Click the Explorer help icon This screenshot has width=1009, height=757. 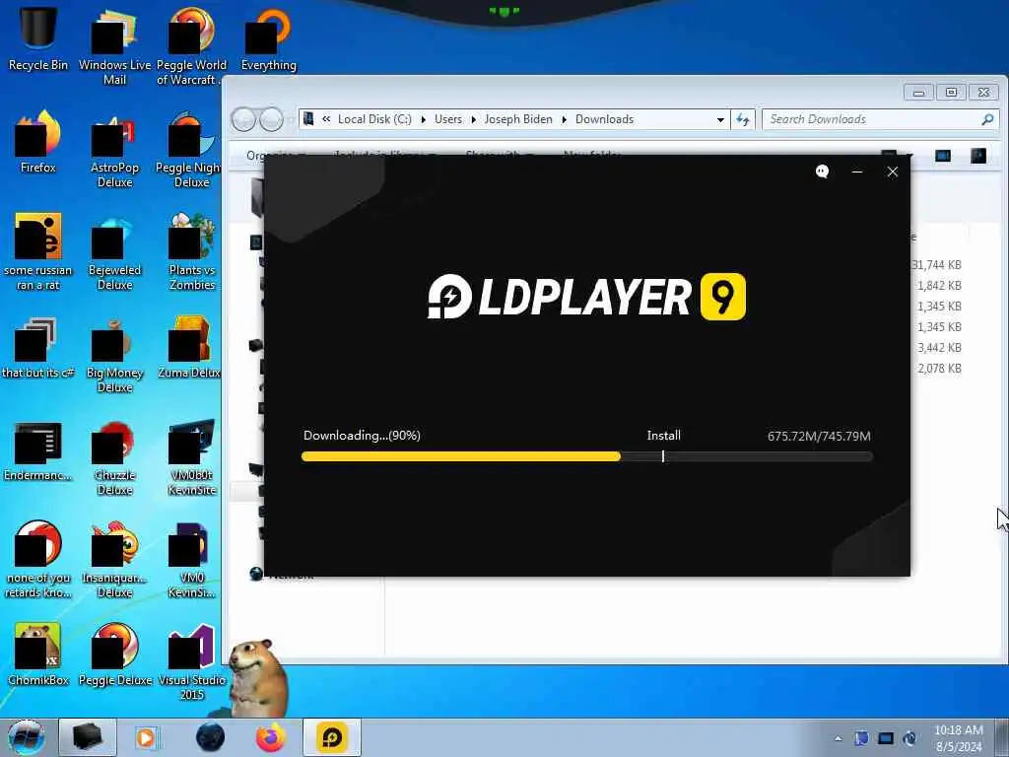978,156
